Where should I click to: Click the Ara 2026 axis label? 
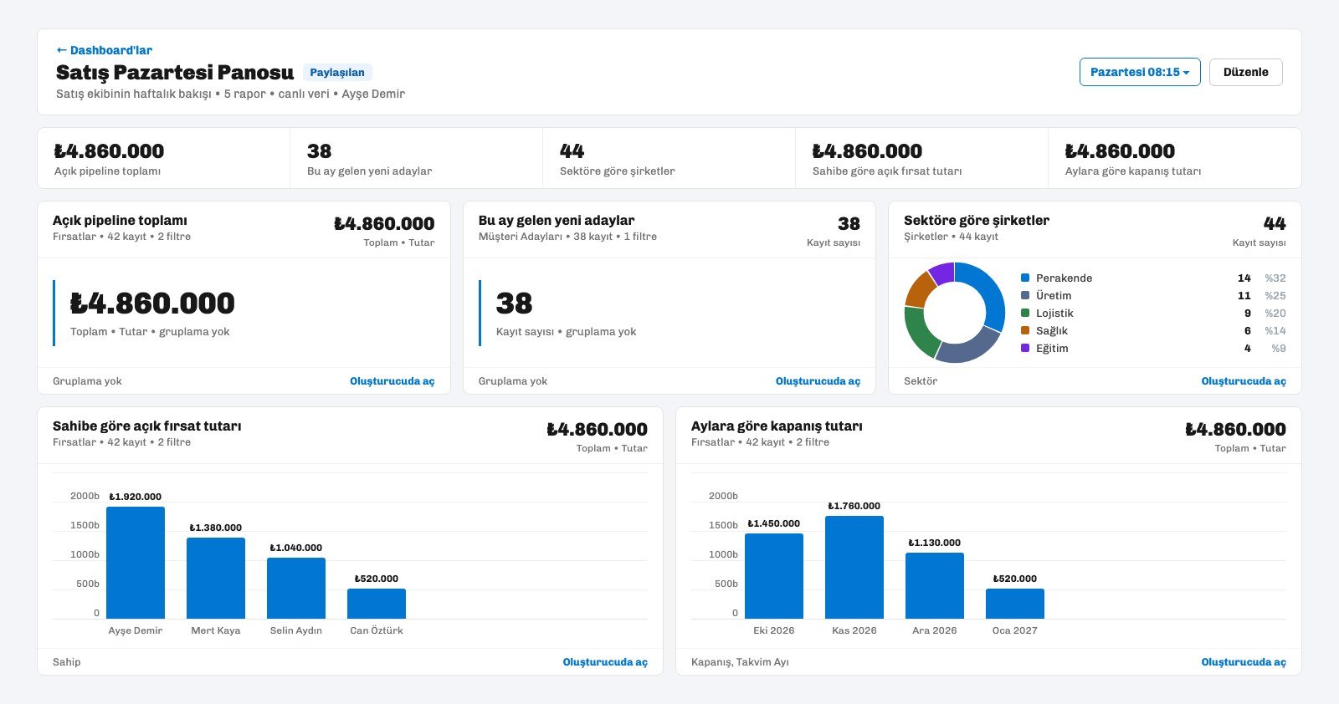(x=935, y=630)
